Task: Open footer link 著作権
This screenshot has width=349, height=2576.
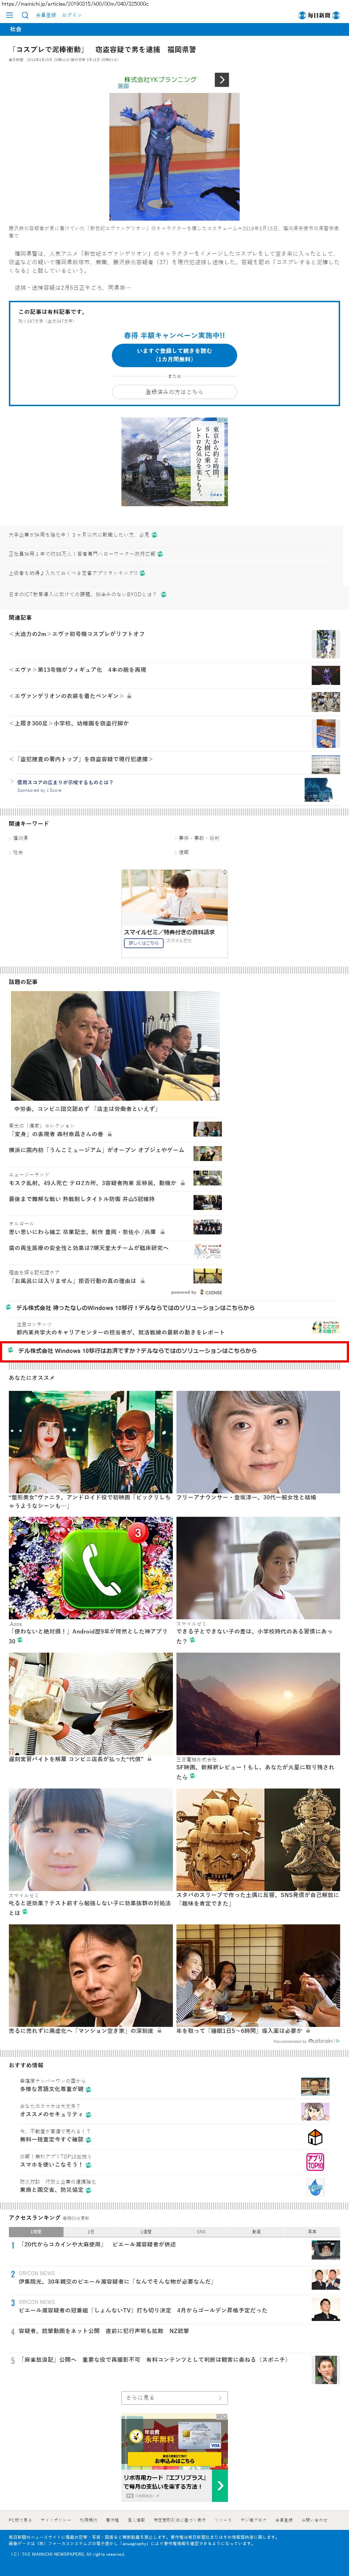Action: tap(112, 2520)
